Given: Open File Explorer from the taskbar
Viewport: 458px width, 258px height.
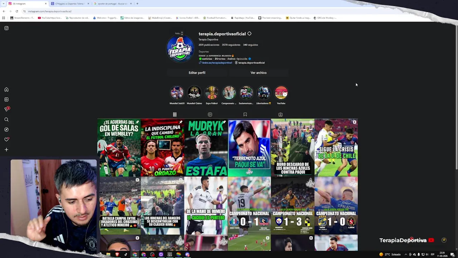Looking at the screenshot, I should [x=108, y=254].
